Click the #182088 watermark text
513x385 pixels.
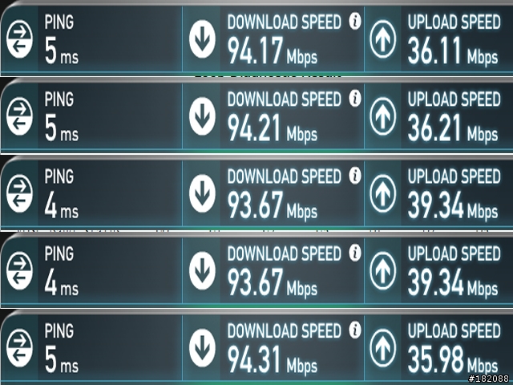491,379
